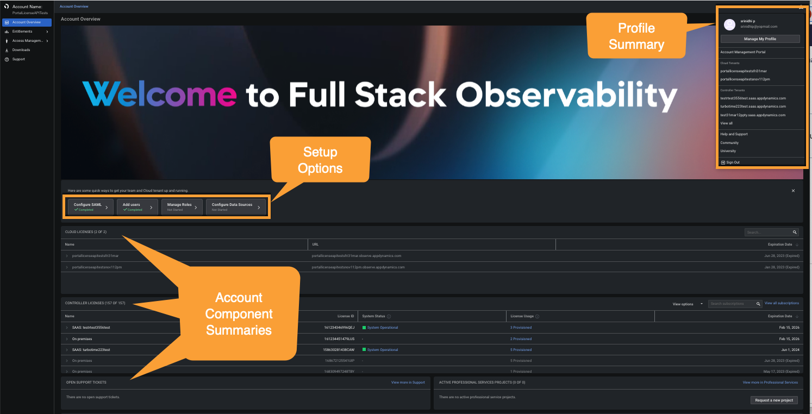
Task: Click the License Usage info icon
Action: point(536,316)
